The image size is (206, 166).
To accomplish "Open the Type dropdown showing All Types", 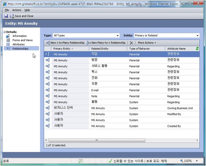I will pyautogui.click(x=86, y=35).
